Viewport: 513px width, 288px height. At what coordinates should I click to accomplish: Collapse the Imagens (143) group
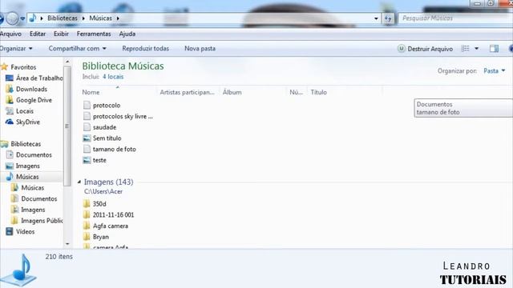(x=79, y=182)
